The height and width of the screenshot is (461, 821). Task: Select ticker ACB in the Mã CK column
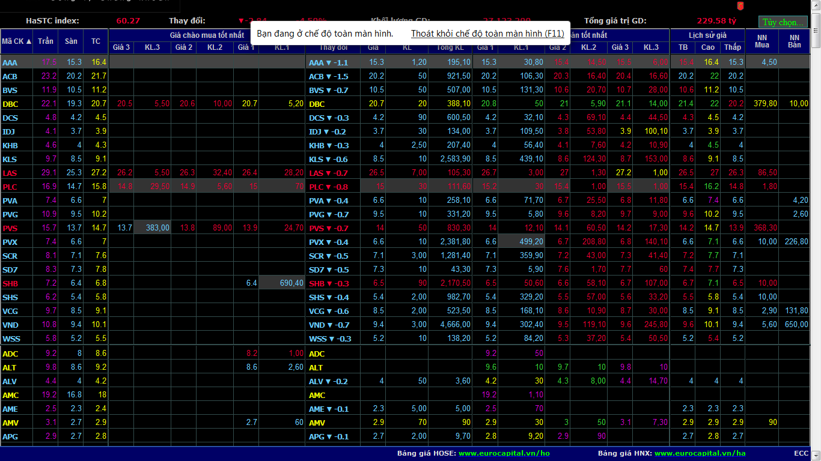click(x=10, y=76)
